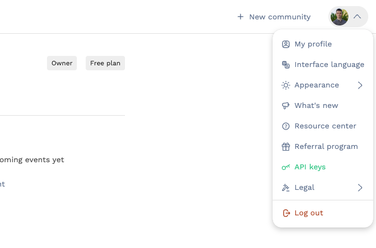
Task: Click the plus icon beside New community
Action: click(241, 17)
